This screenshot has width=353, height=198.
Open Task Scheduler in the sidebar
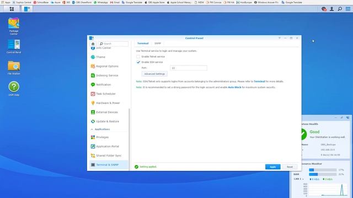pos(109,94)
